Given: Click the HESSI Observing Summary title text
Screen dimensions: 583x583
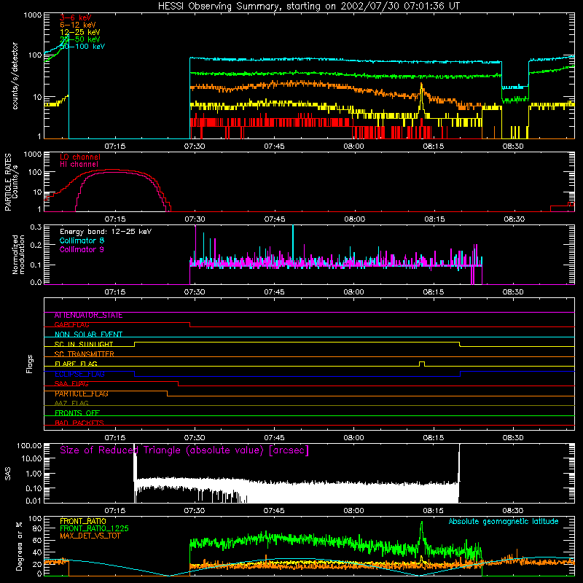Looking at the screenshot, I should (x=308, y=7).
